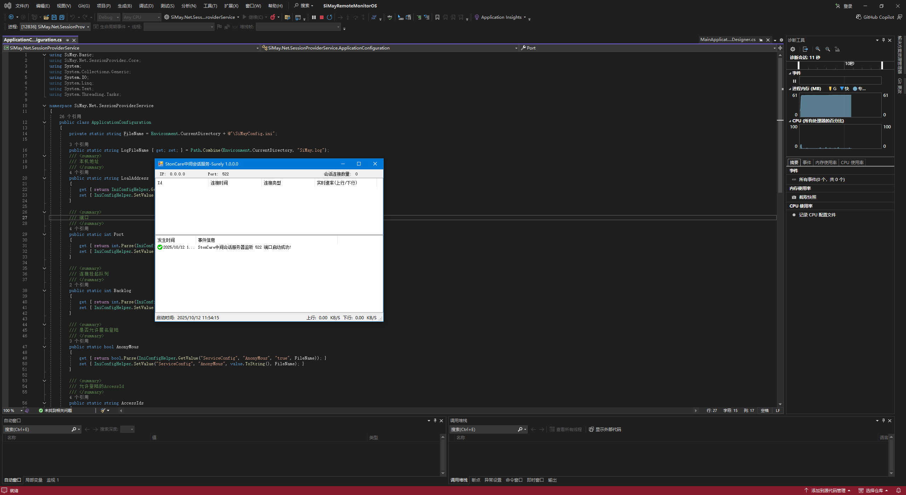Click 添加到源代码管理 in status bar

pyautogui.click(x=827, y=490)
